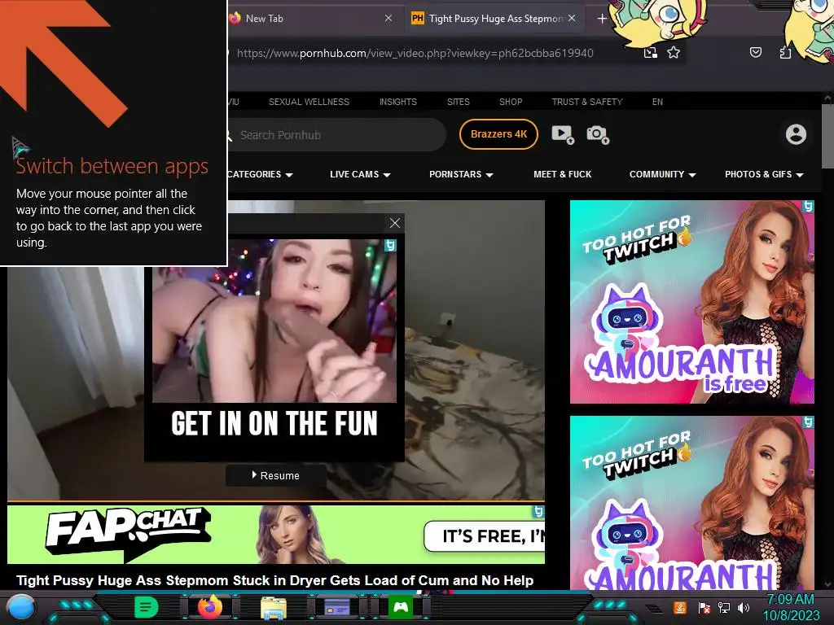The image size is (834, 625).
Task: Click the icon left of the bookmark star
Action: point(650,53)
